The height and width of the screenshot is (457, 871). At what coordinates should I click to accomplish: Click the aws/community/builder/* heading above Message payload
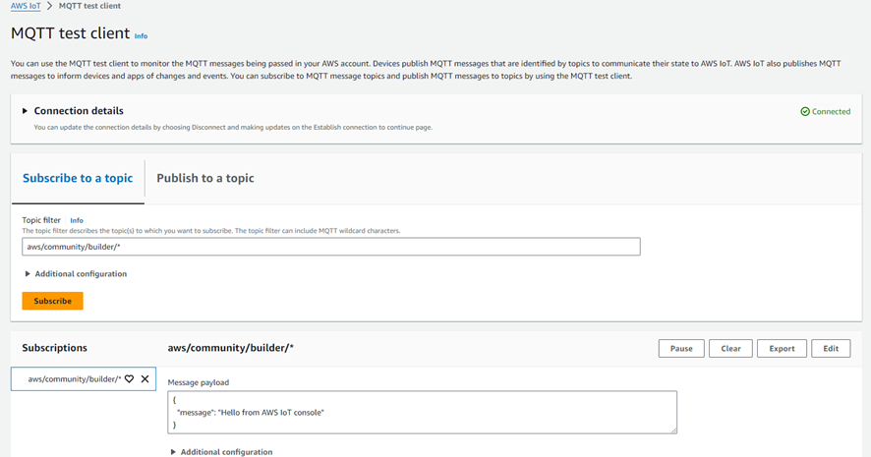[230, 348]
